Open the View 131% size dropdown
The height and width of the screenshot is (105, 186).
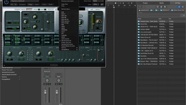coord(96,4)
